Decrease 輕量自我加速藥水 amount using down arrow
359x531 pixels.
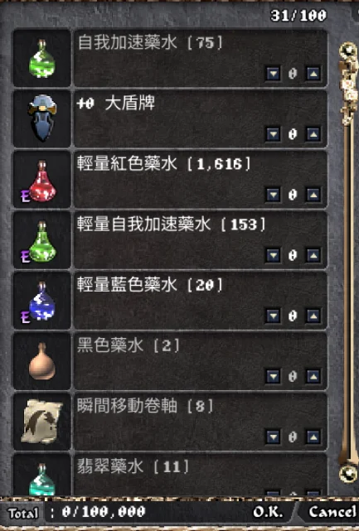(273, 255)
